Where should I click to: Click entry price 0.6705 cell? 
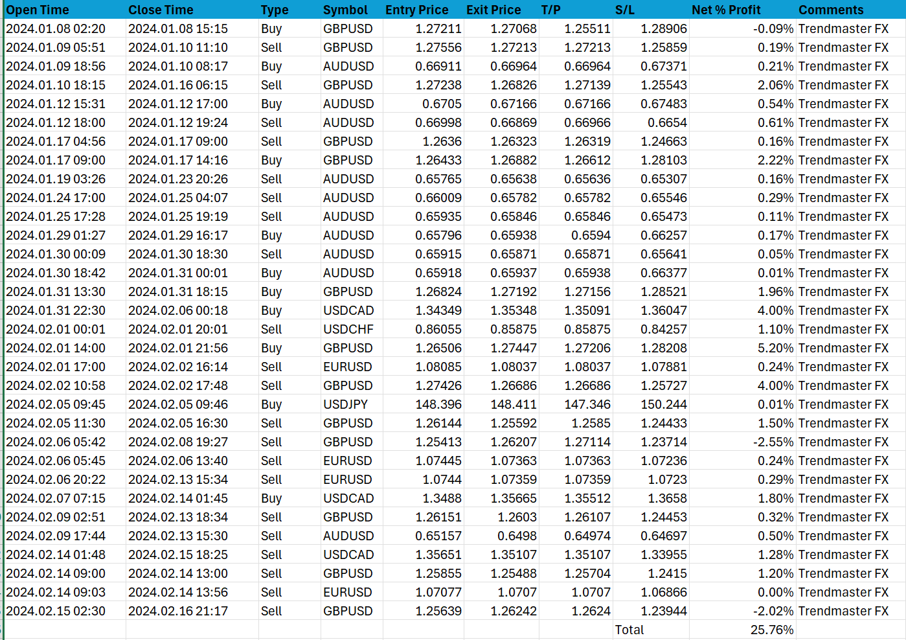(424, 104)
